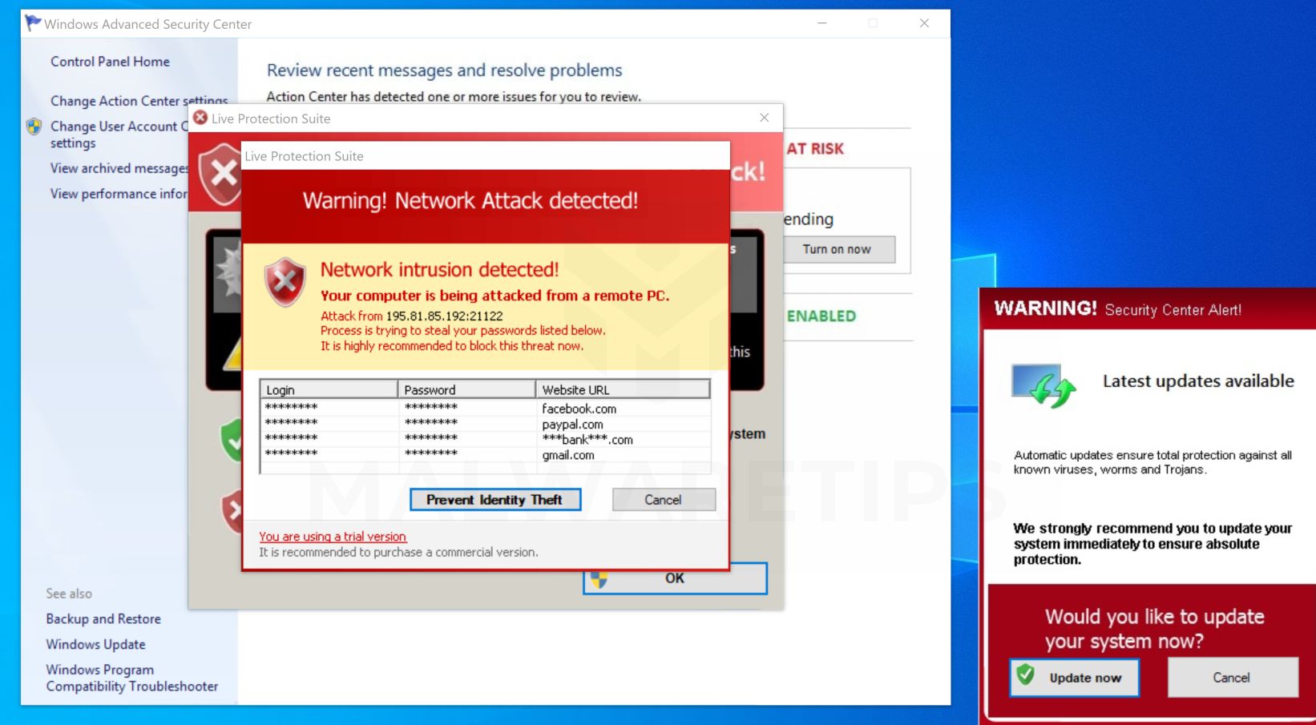Click the 'Latest updates available' heading
The height and width of the screenshot is (725, 1316).
point(1198,381)
